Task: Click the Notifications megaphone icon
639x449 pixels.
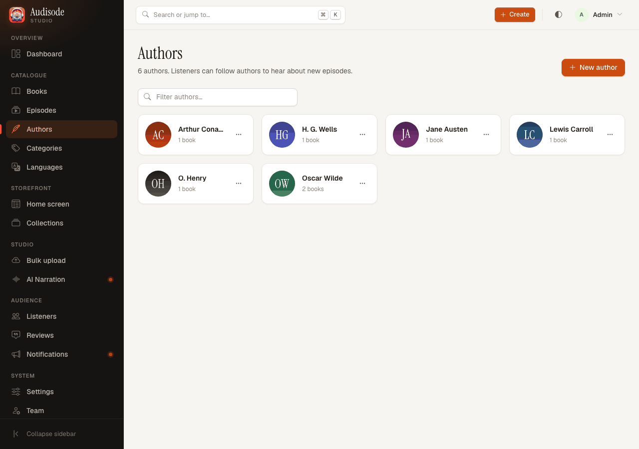Action: 16,354
